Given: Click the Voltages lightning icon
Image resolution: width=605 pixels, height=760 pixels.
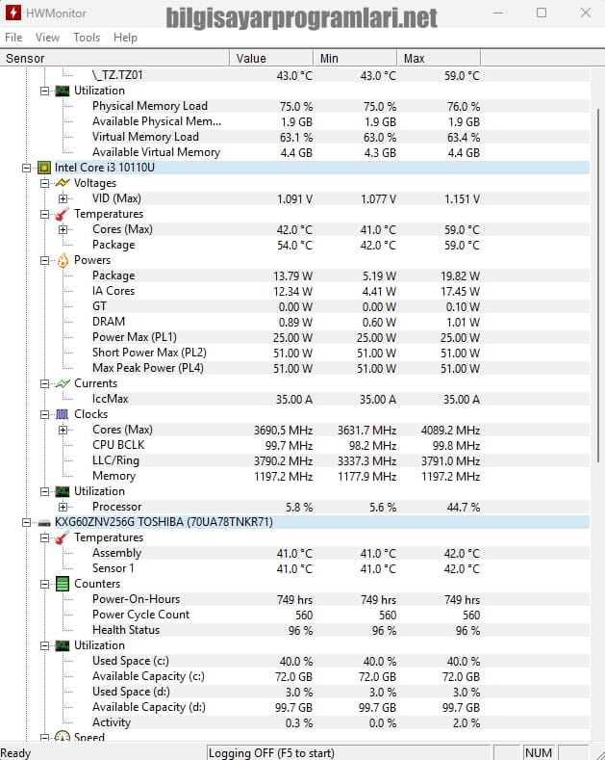Looking at the screenshot, I should [x=63, y=183].
